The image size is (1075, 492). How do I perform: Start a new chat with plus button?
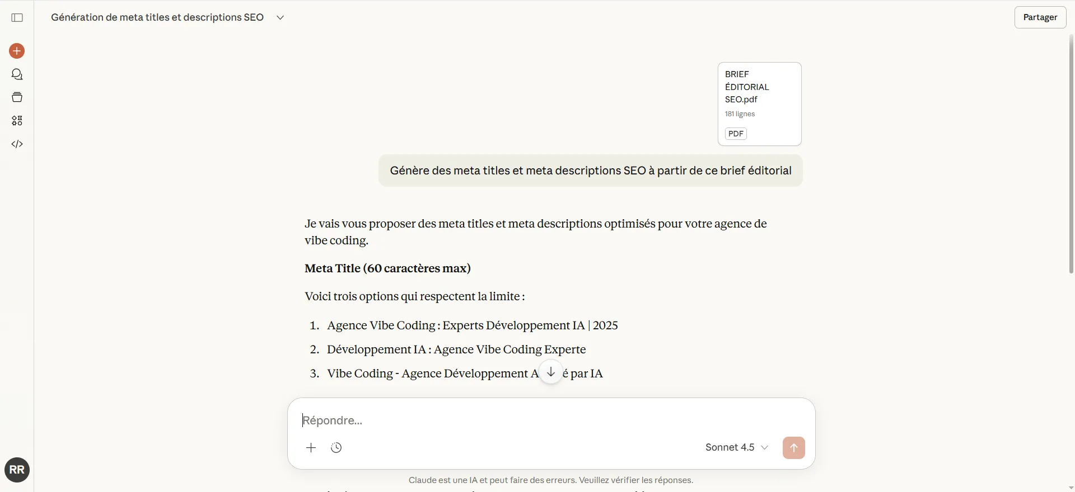[17, 51]
